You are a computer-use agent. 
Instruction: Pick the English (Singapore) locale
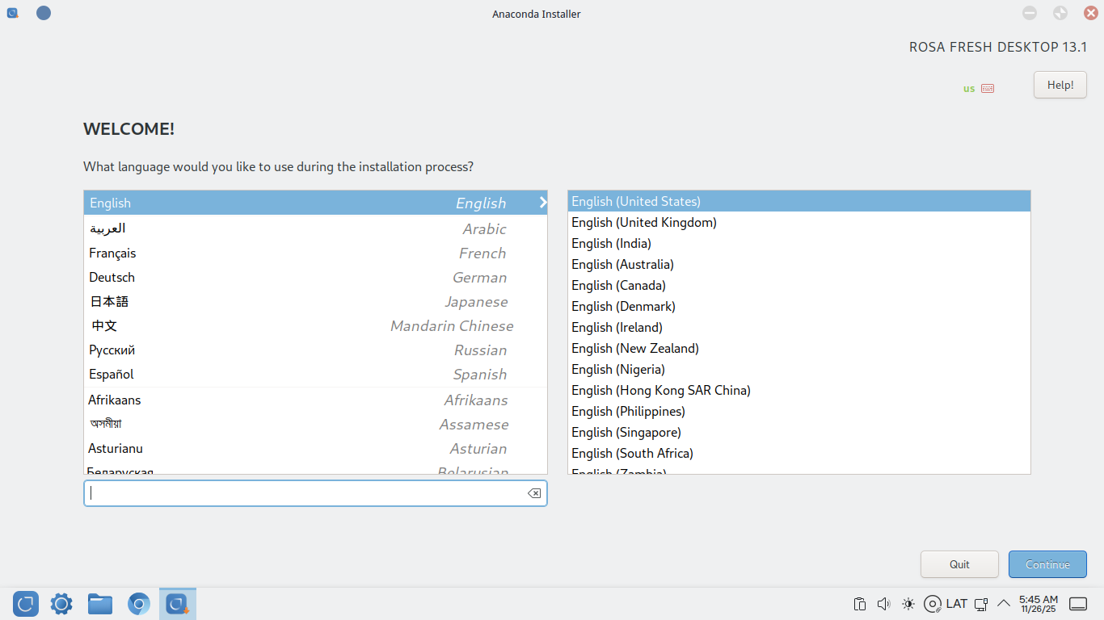(799, 432)
